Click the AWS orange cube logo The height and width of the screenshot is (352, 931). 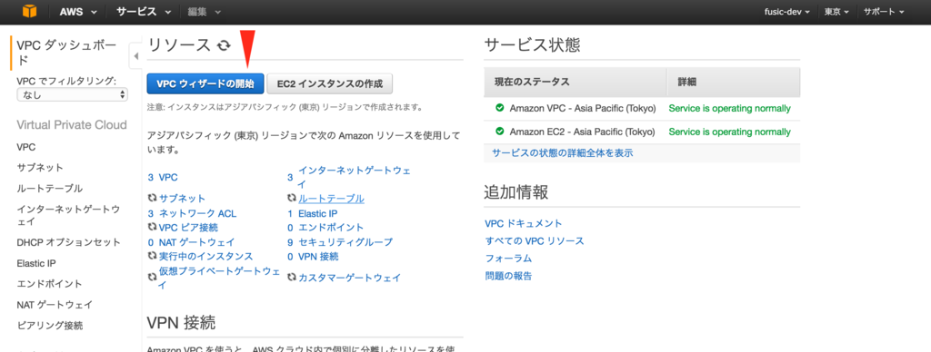click(x=30, y=11)
